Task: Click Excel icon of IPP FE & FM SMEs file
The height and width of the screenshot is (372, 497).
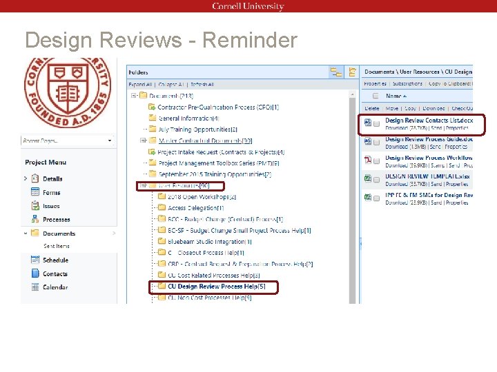Action: coord(368,197)
